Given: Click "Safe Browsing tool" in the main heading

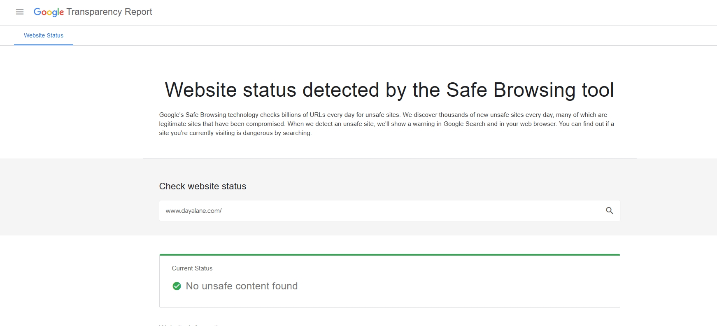Looking at the screenshot, I should click(530, 90).
